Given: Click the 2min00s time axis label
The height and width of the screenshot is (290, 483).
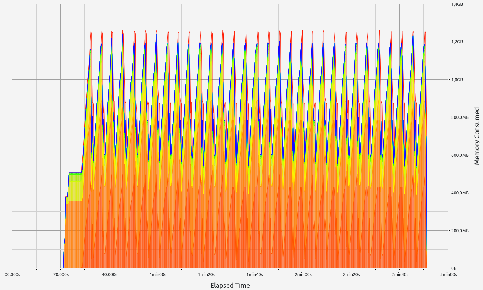Looking at the screenshot, I should pyautogui.click(x=303, y=275).
